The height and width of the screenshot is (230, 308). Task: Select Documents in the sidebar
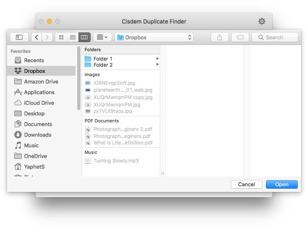tap(41, 124)
